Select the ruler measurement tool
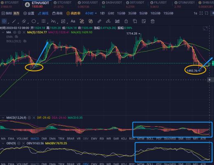214x165 pixels. pyautogui.click(x=99, y=21)
